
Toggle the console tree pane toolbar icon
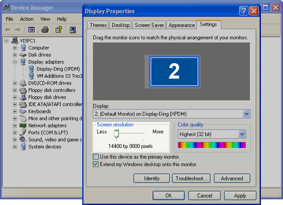[x=31, y=29]
